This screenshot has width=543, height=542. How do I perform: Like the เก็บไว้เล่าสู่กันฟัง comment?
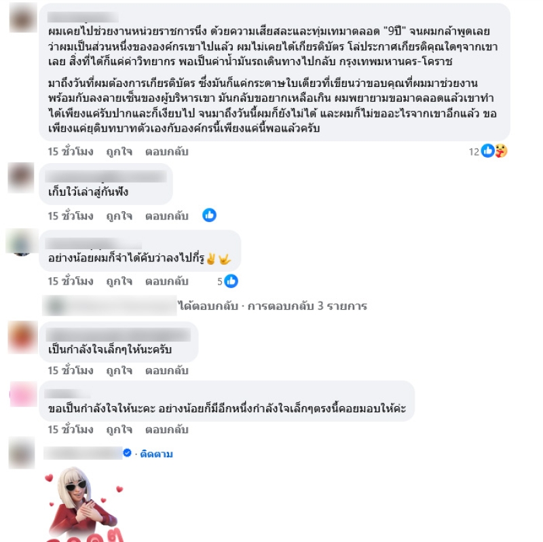coord(119,216)
